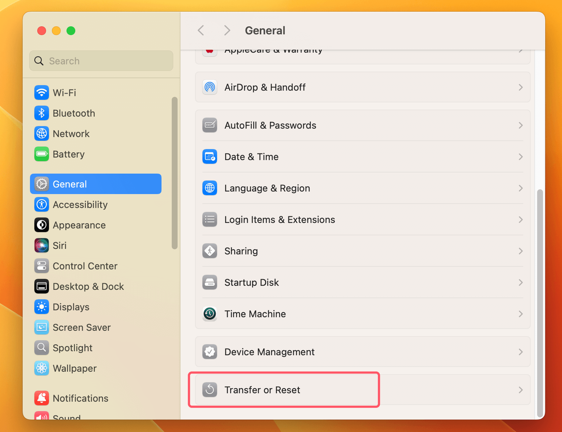Click the Bluetooth icon
This screenshot has height=432, width=562.
(41, 113)
